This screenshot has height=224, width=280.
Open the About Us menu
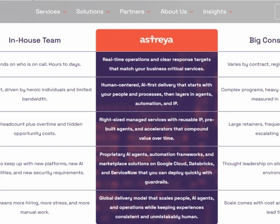[174, 12]
